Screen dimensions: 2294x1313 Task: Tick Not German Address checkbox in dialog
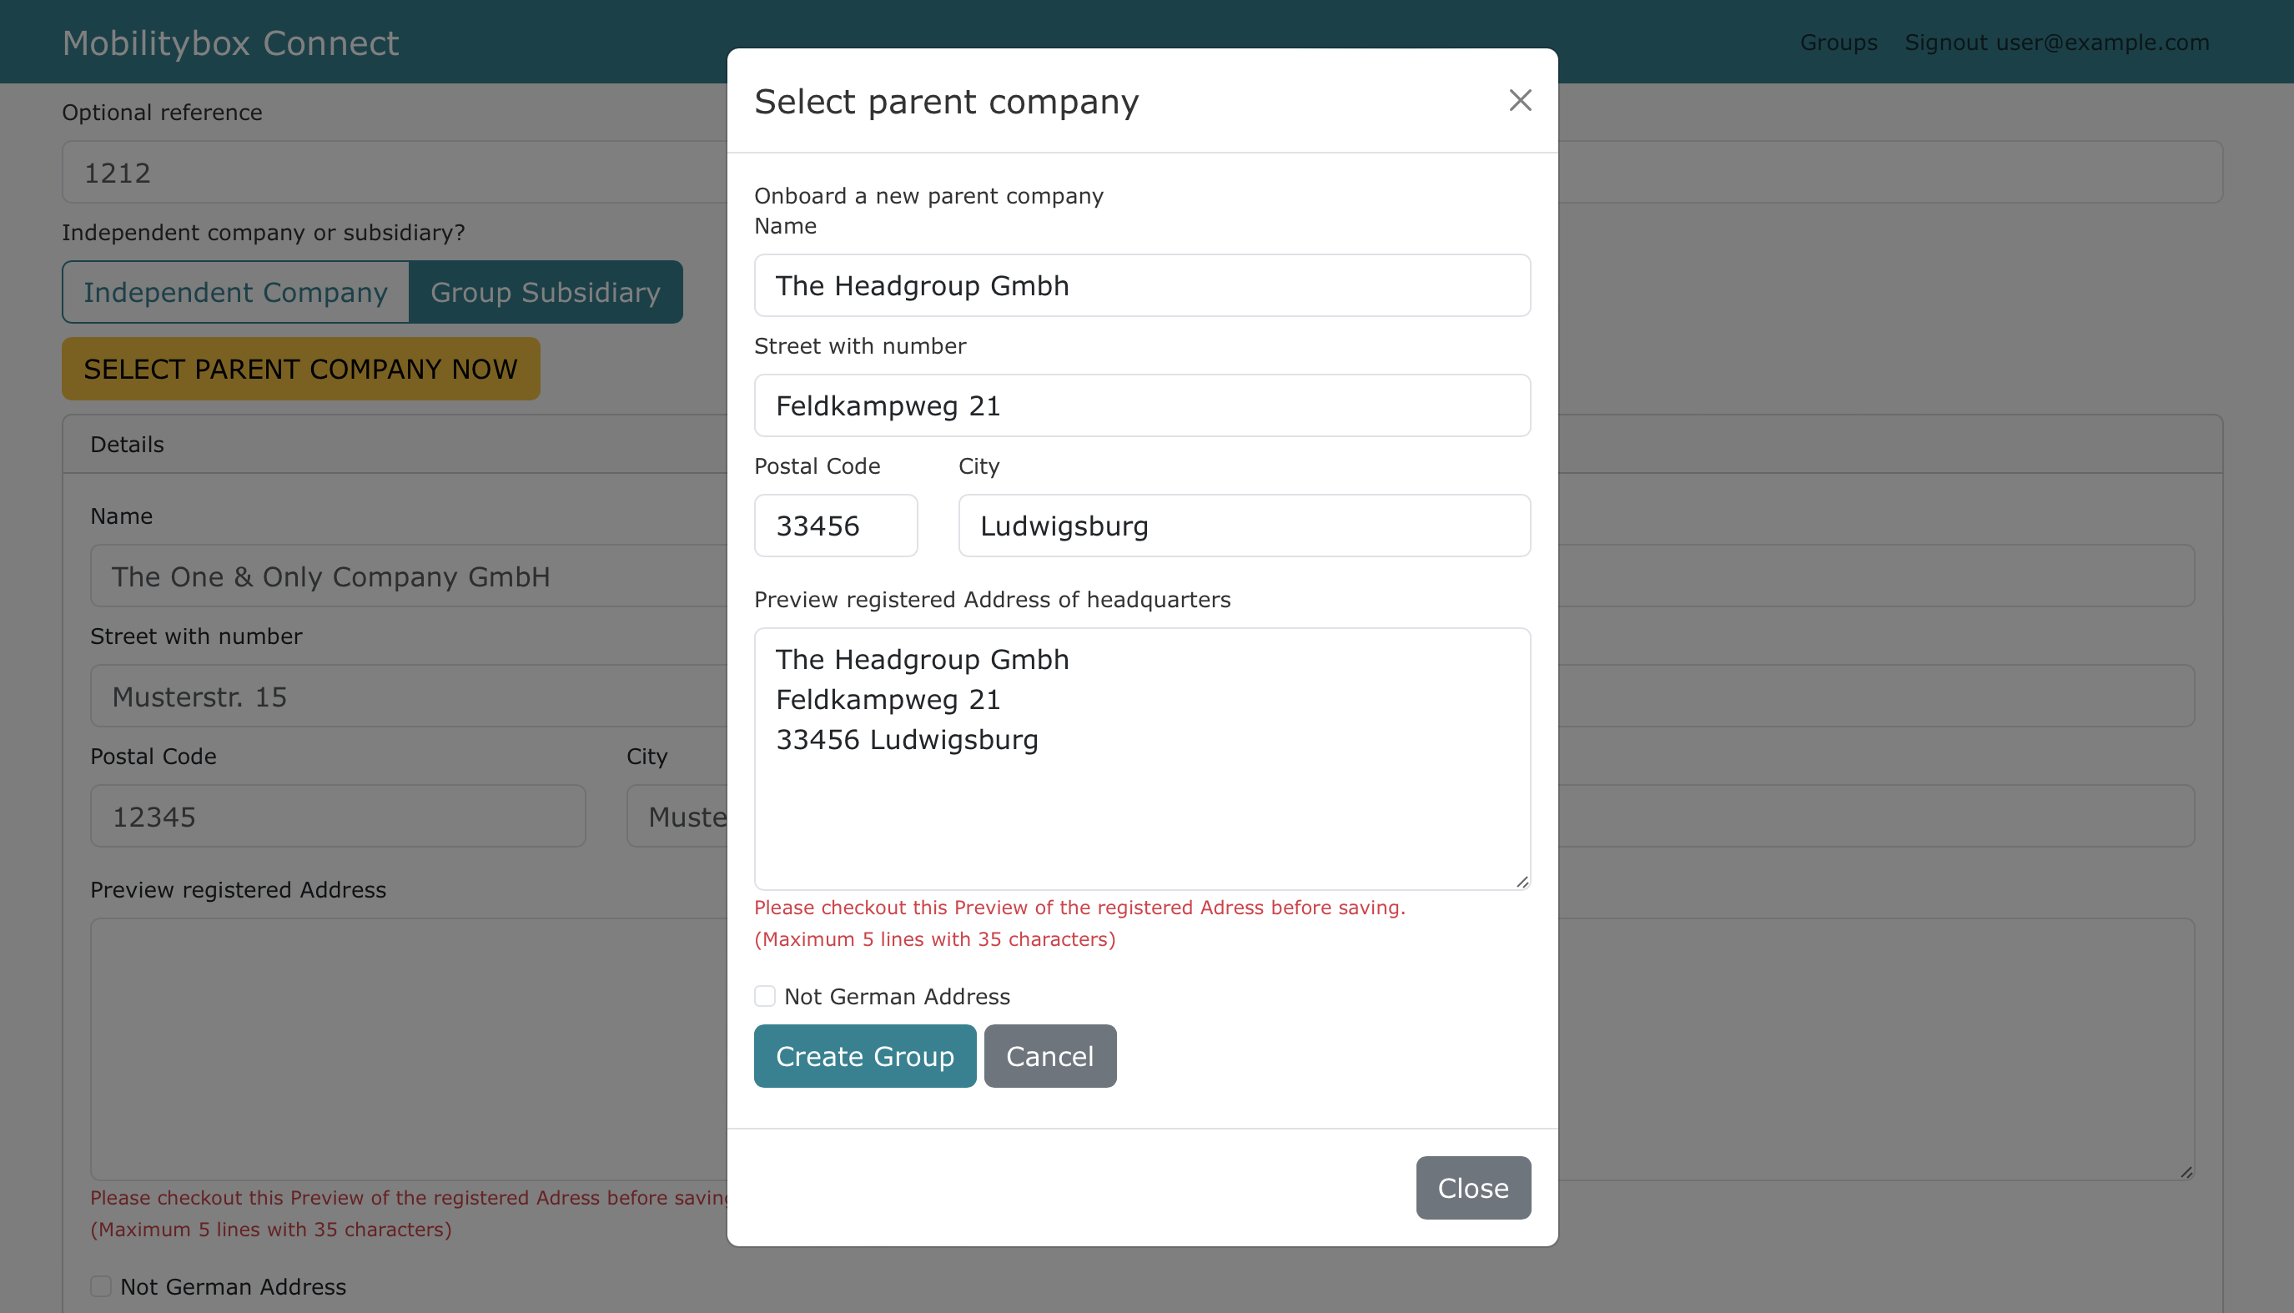pyautogui.click(x=765, y=995)
